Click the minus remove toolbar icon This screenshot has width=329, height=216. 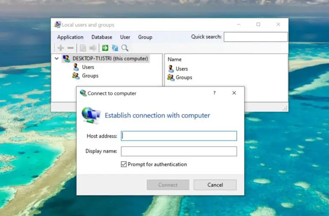point(70,48)
